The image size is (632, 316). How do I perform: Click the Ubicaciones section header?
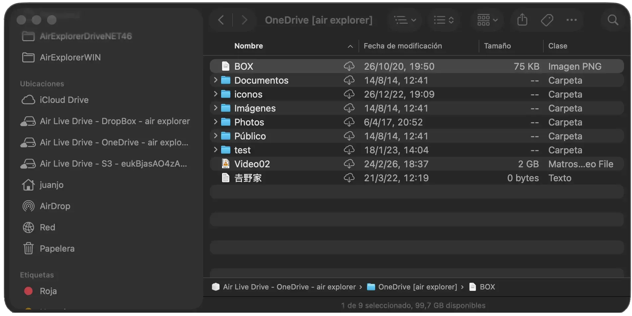[x=42, y=84]
